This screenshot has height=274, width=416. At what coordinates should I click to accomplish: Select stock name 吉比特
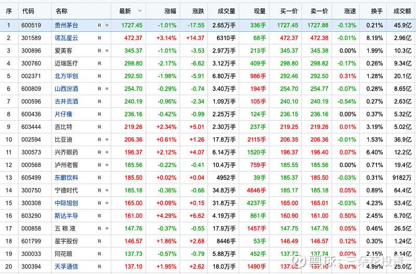click(63, 127)
